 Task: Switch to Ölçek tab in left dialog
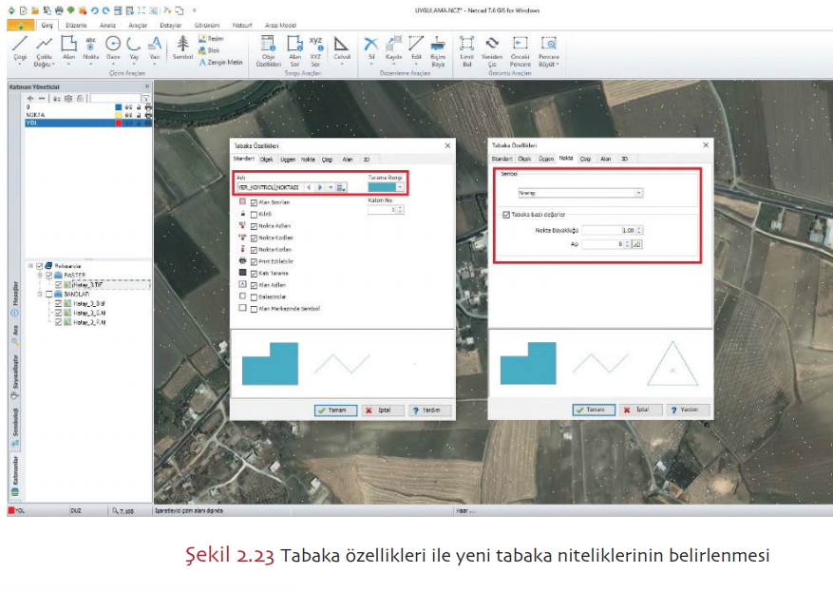[x=267, y=160]
